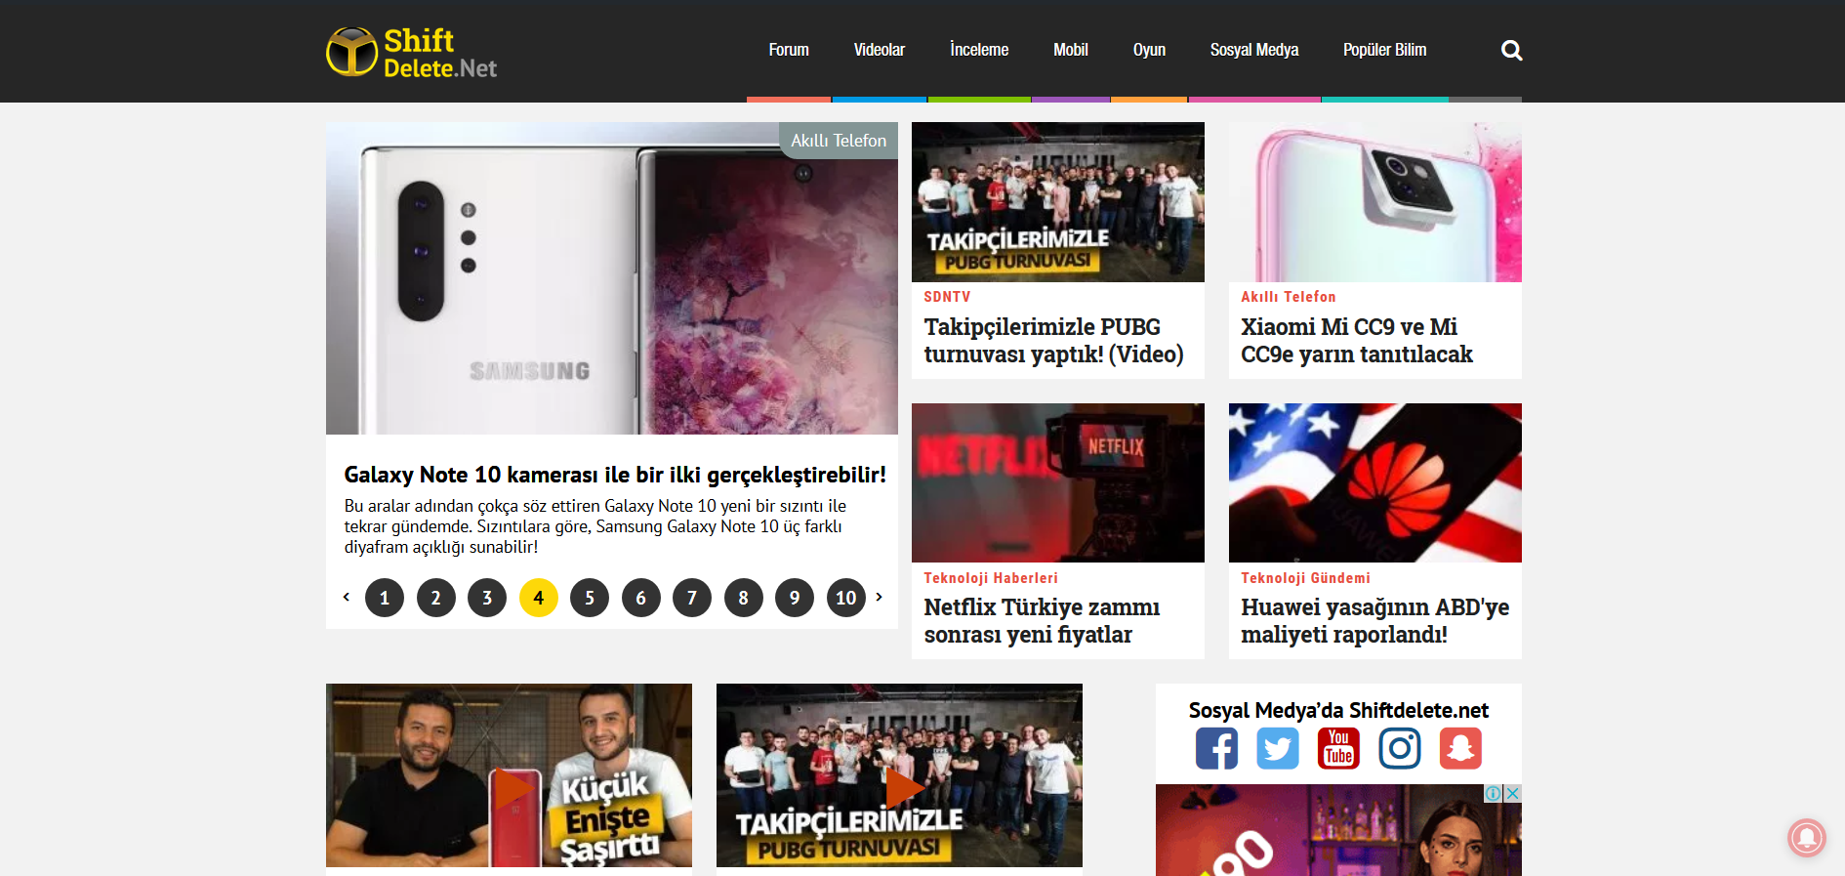Click the advertisement banner image
Viewport: 1845px width, 876px height.
click(1338, 830)
